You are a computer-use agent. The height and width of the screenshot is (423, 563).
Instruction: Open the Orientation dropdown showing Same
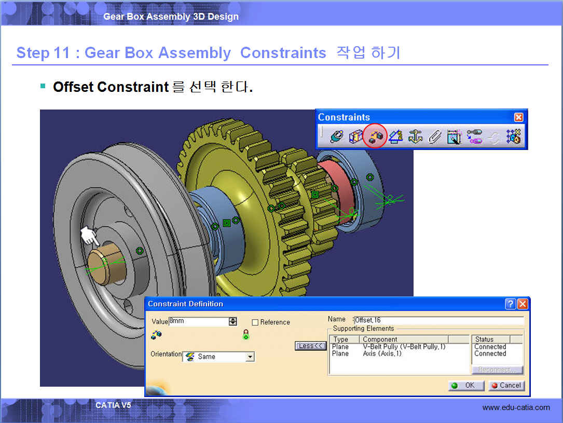(x=250, y=357)
